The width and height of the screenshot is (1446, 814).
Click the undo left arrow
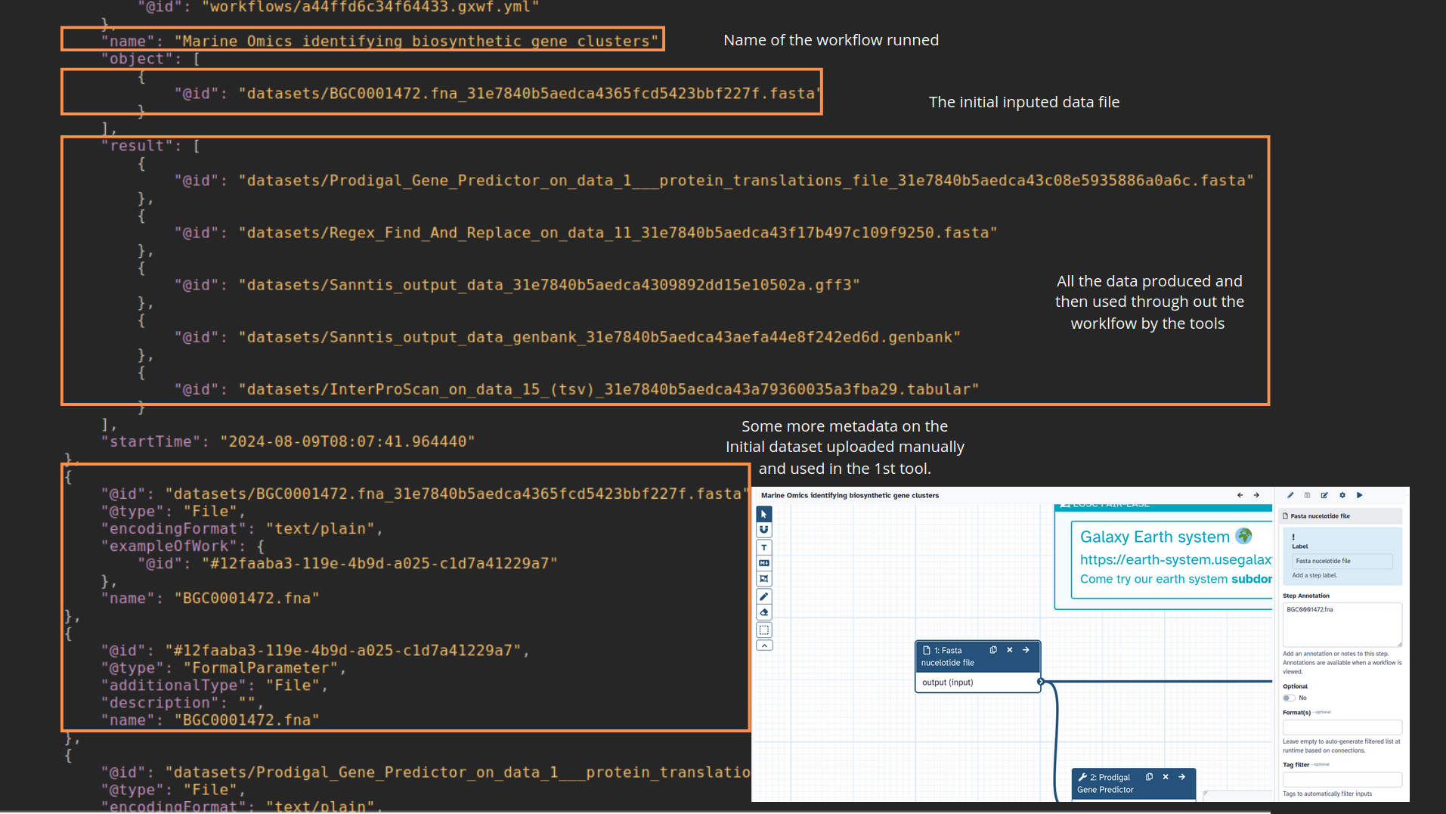[1240, 495]
